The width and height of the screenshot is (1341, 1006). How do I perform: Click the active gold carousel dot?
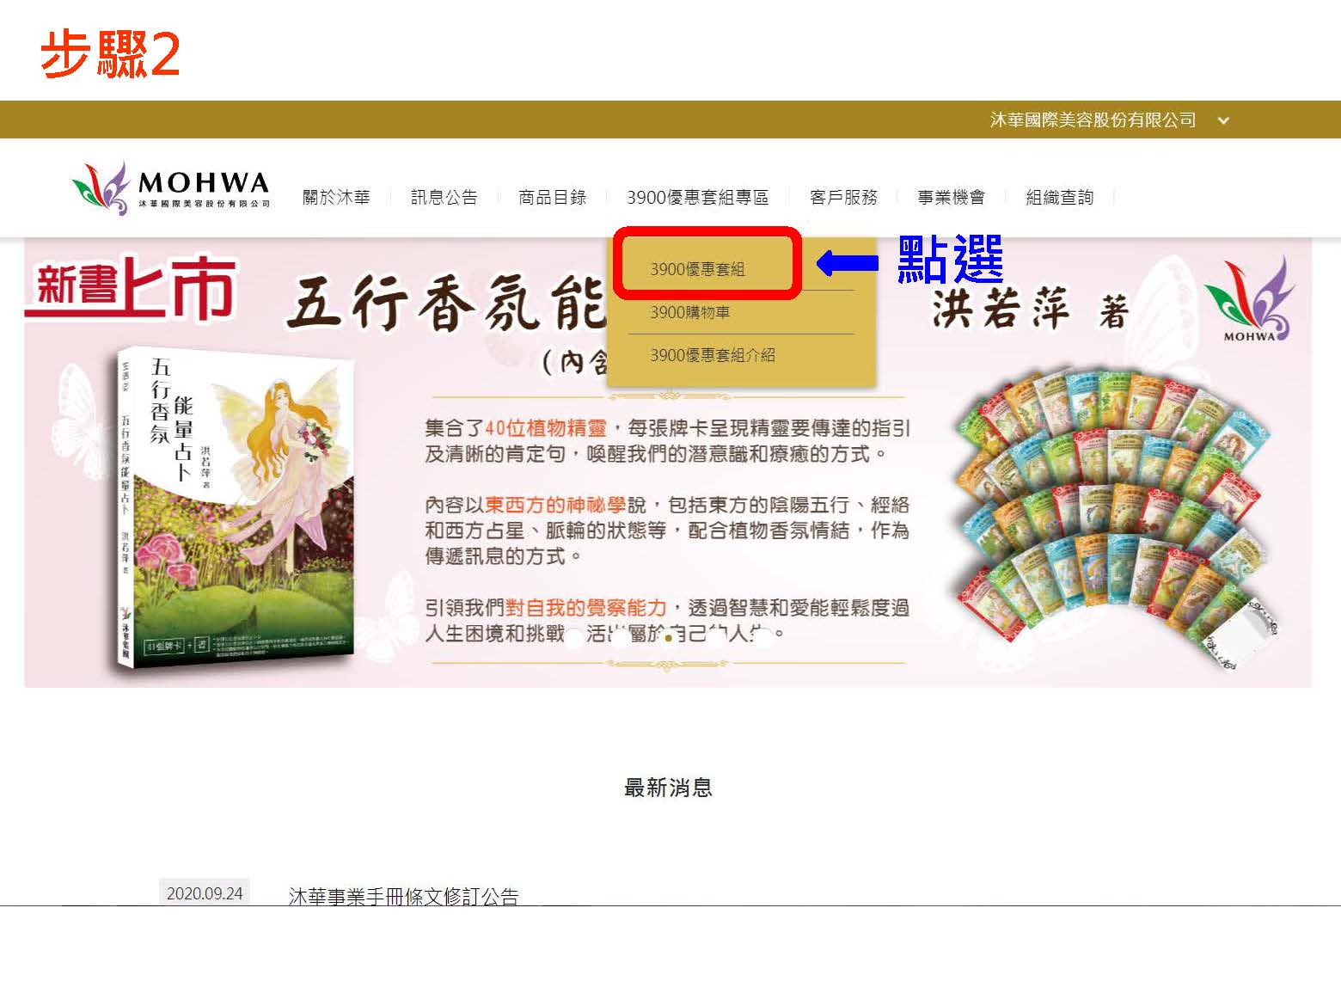668,639
